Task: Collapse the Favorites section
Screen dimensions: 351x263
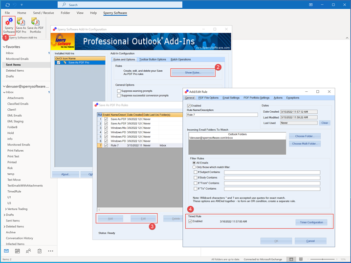Action: 4,47
